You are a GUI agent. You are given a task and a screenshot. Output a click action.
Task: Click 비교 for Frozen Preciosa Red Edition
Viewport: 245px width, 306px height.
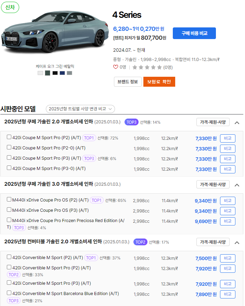tap(228, 221)
